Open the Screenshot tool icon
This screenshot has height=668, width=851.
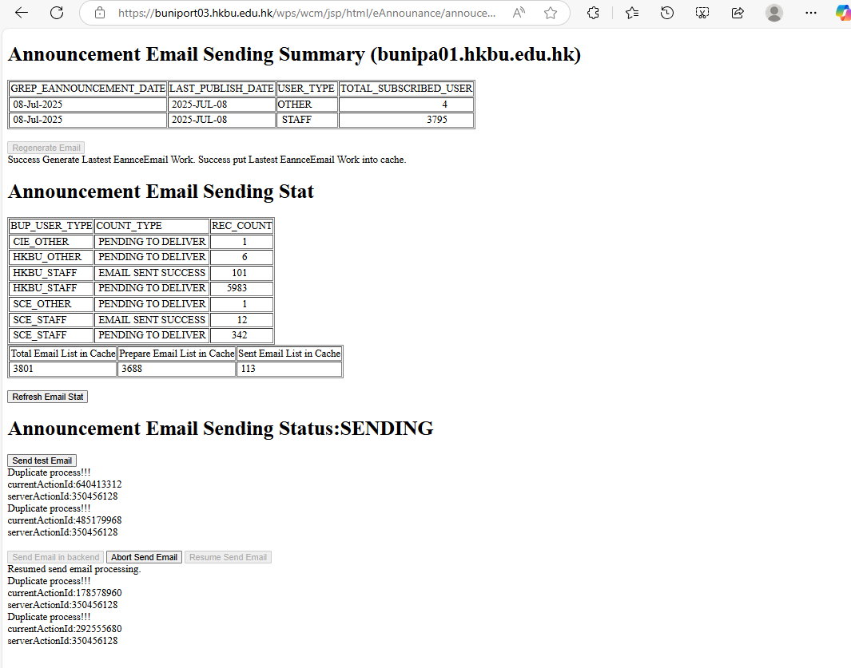point(702,13)
